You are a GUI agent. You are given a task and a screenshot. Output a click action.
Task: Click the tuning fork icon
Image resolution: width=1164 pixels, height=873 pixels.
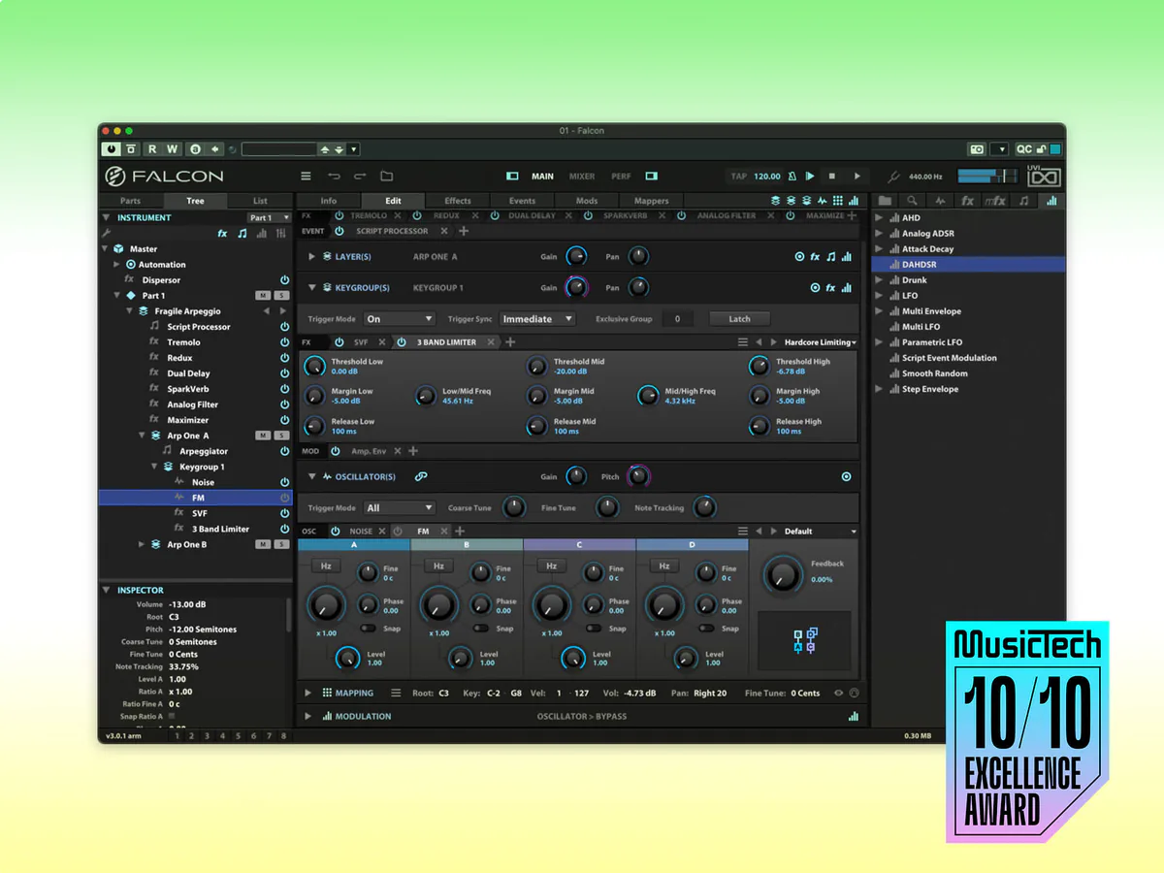[894, 177]
